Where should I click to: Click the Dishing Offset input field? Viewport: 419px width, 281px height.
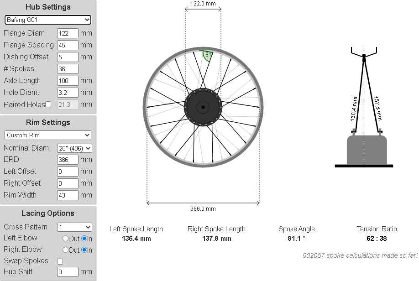(68, 57)
